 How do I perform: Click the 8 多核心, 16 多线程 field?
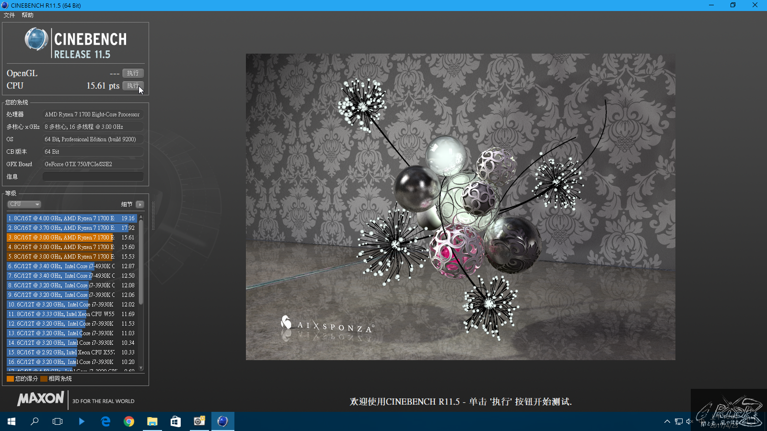[93, 127]
